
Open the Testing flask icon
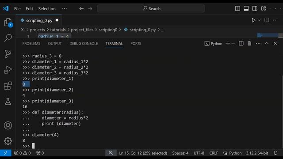[8, 102]
